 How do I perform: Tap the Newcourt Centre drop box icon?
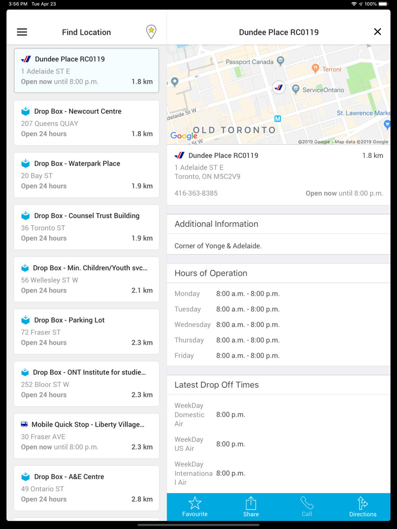[x=25, y=111]
